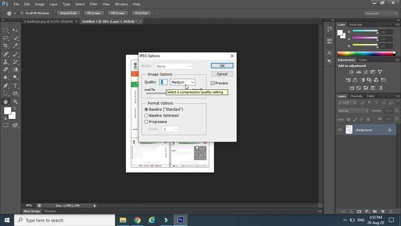The image size is (401, 226).
Task: Open the Image menu
Action: point(39,4)
